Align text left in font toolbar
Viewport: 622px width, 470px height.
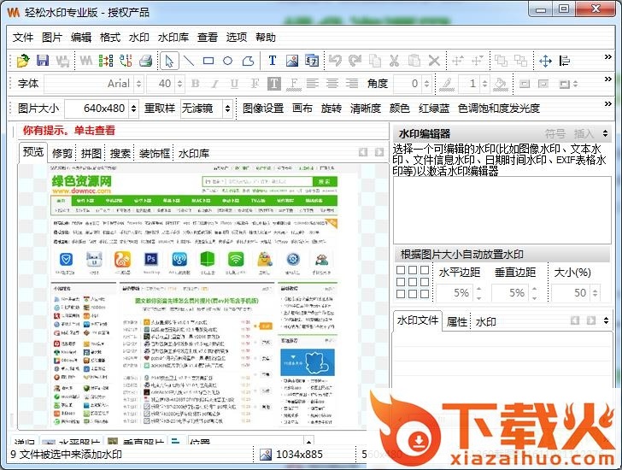pyautogui.click(x=313, y=84)
